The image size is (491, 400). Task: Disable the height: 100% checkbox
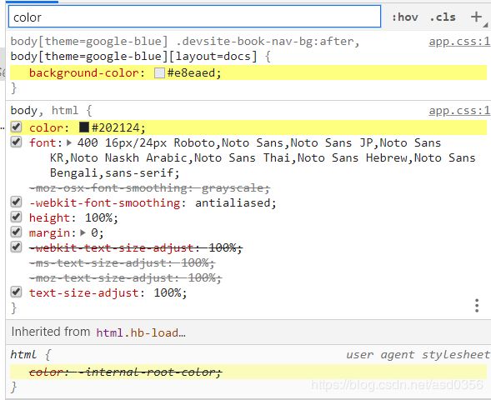click(x=16, y=217)
